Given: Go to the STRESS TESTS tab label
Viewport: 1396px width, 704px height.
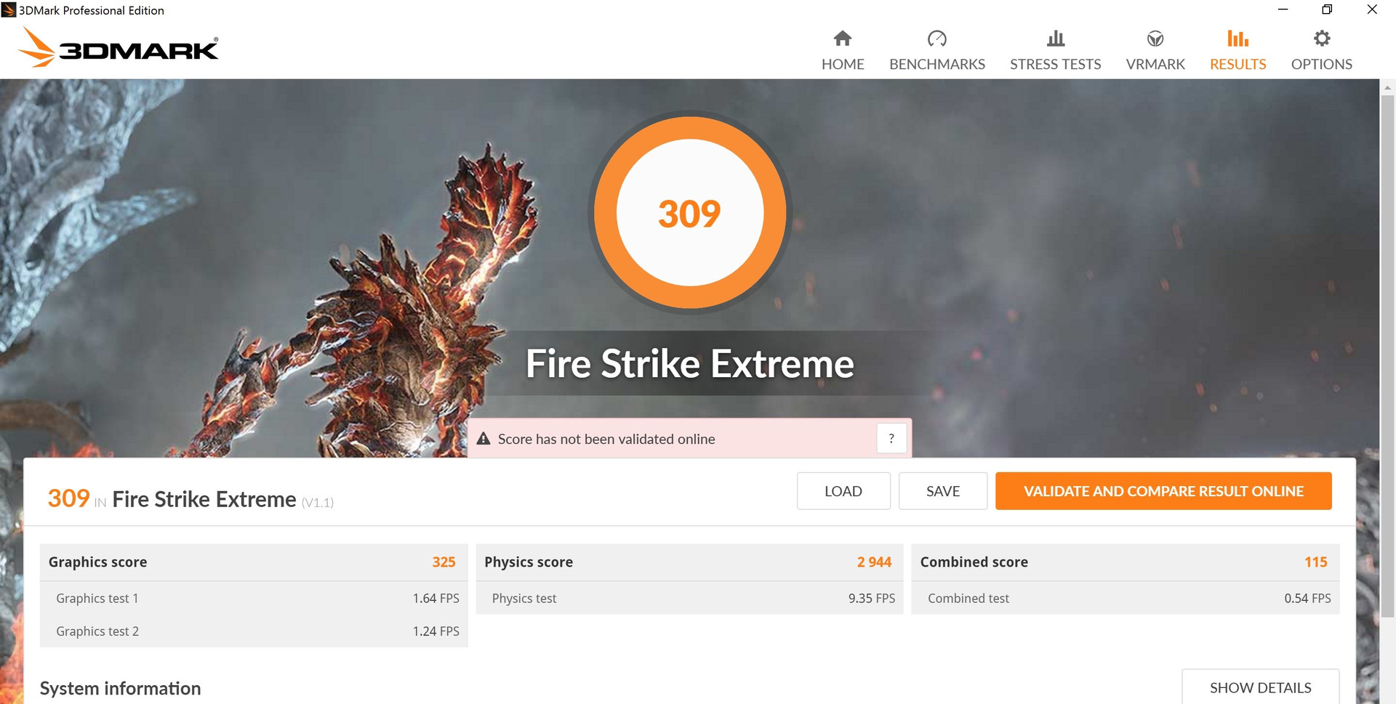Looking at the screenshot, I should (x=1056, y=64).
